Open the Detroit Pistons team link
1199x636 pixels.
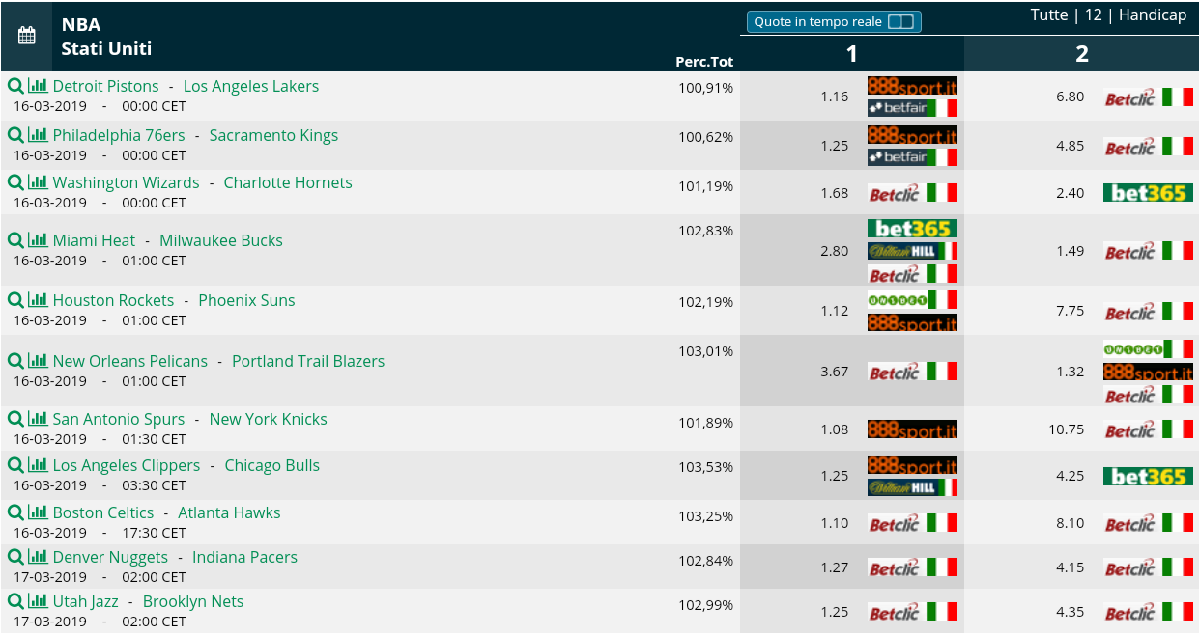[105, 86]
